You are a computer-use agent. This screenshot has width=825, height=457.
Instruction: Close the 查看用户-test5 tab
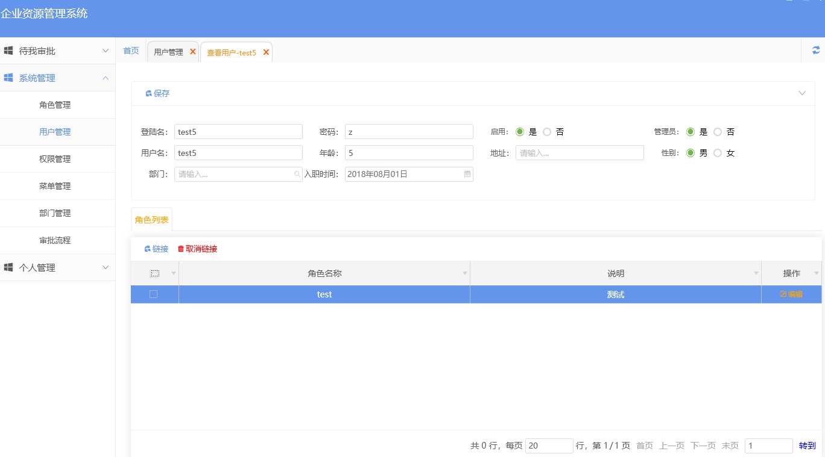(x=266, y=52)
